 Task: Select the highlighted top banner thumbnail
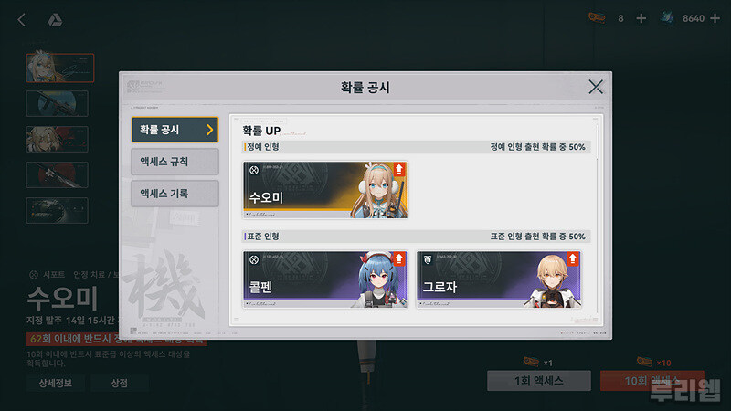[60, 68]
